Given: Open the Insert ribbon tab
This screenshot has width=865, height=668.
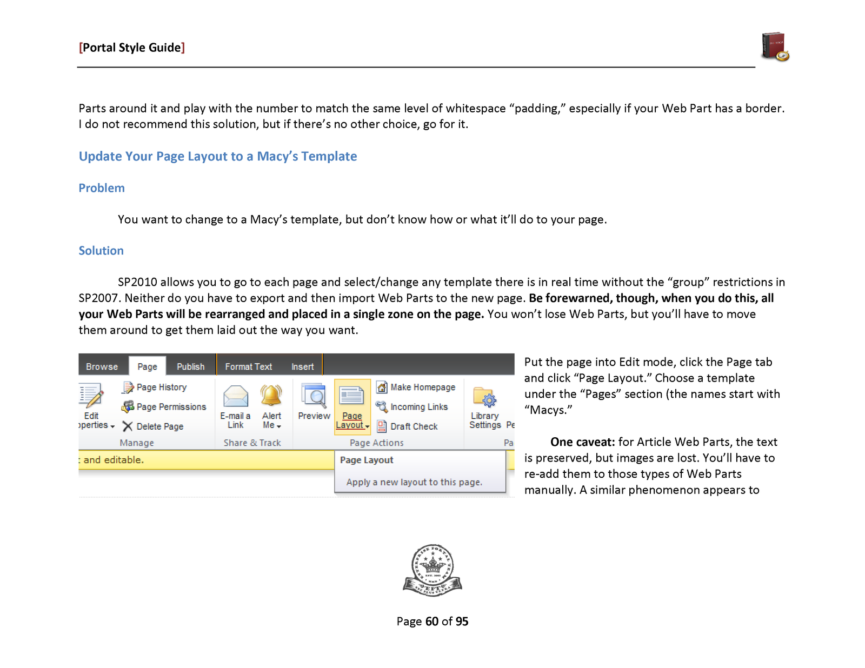Looking at the screenshot, I should pos(303,366).
